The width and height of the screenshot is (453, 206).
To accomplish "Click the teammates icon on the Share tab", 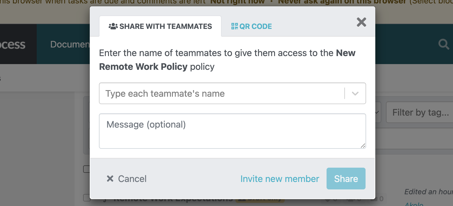I will coord(113,26).
